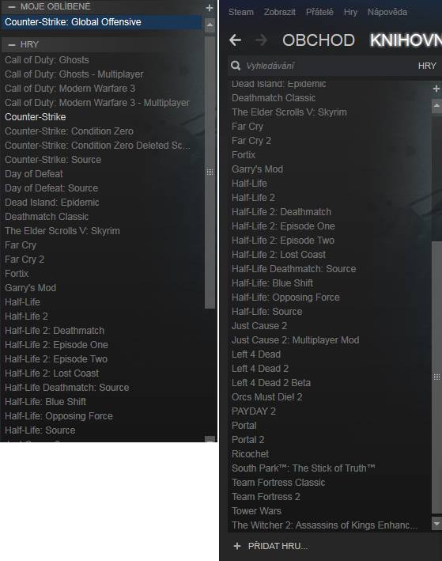
Task: Open the HRY filter dropdown
Action: tap(427, 66)
